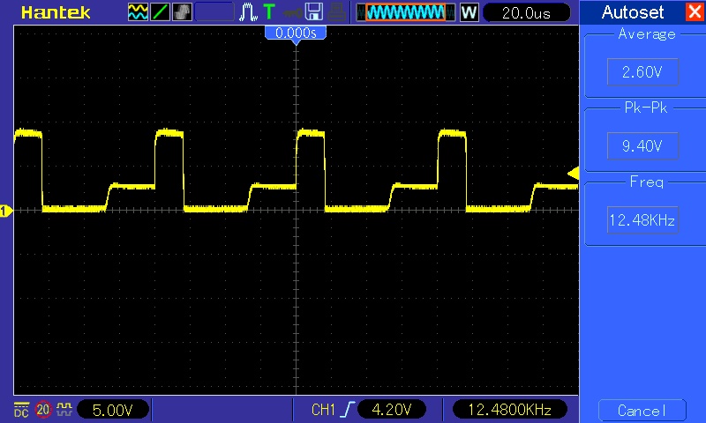Click the Pk-Pk value 9.40V box
This screenshot has height=423, width=706.
[642, 145]
